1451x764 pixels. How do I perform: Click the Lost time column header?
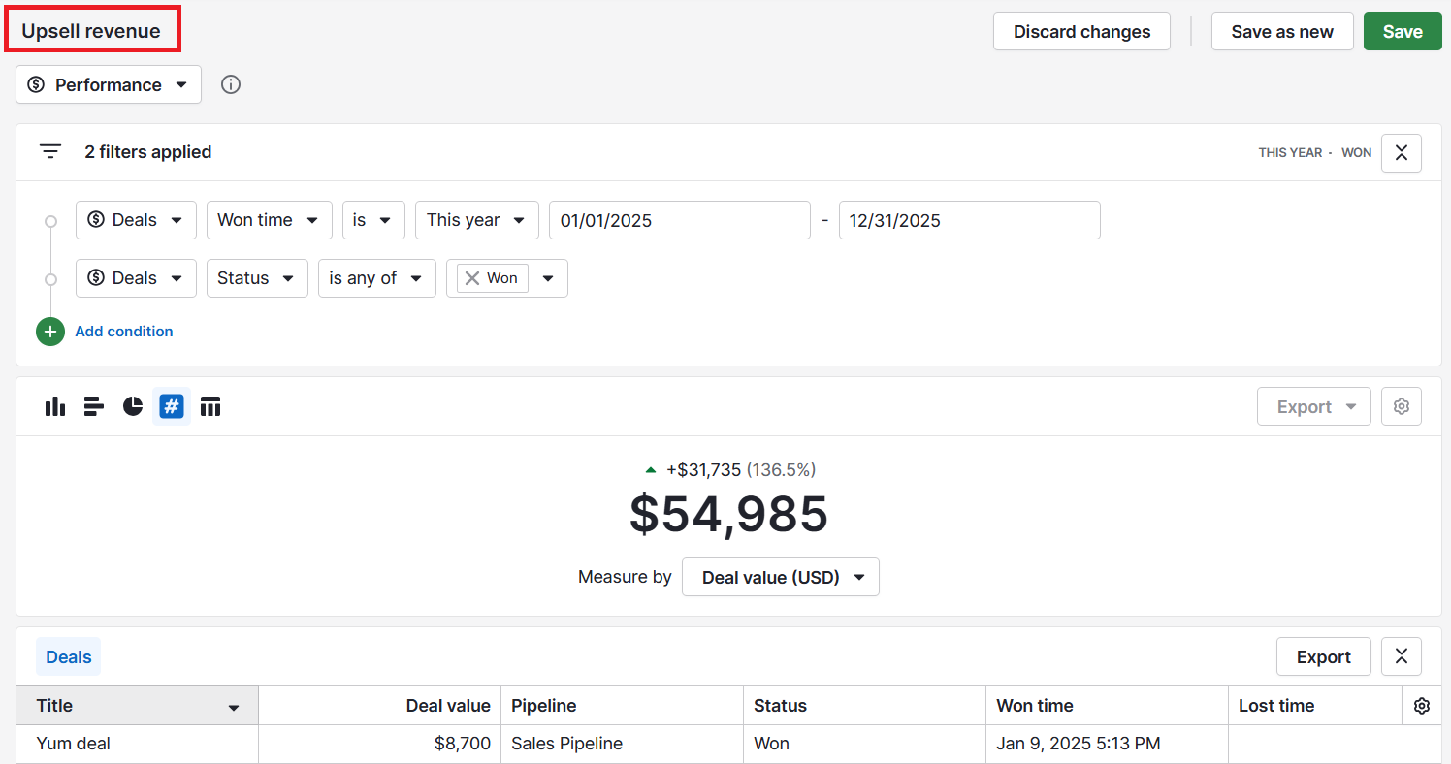point(1316,706)
